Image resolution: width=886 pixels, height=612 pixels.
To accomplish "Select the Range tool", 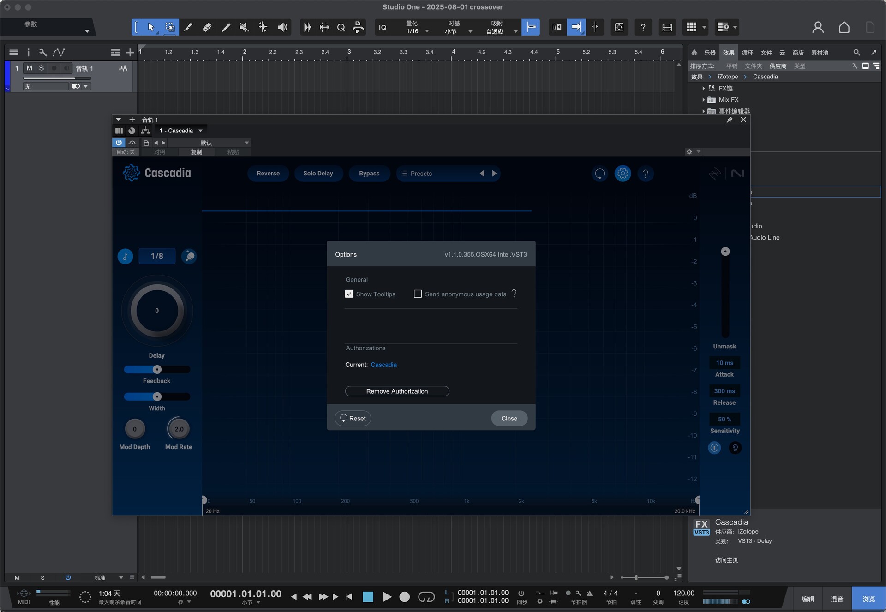I will pos(170,27).
